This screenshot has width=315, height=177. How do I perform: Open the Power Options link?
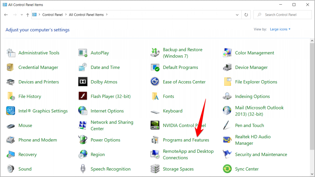pos(106,140)
